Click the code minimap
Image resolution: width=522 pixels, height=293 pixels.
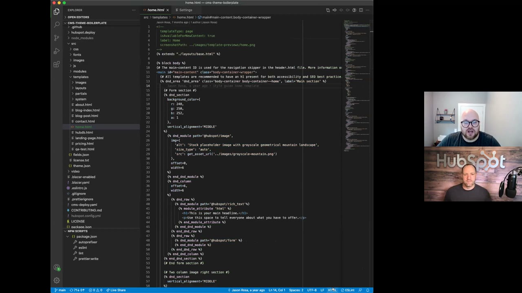357,85
